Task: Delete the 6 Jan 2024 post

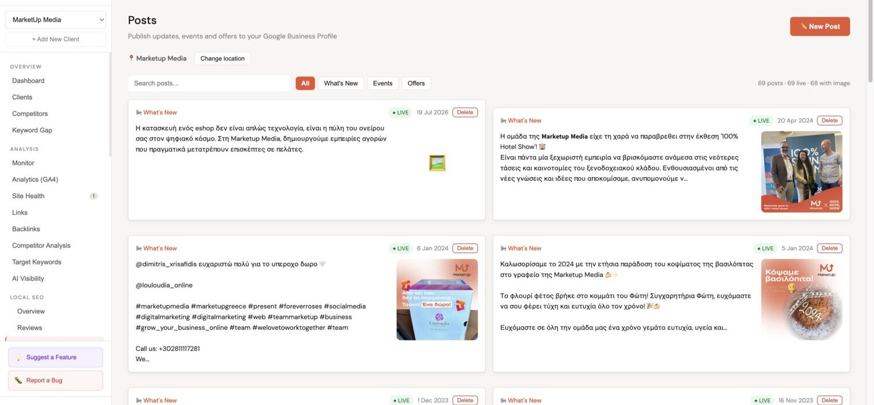Action: click(x=465, y=248)
